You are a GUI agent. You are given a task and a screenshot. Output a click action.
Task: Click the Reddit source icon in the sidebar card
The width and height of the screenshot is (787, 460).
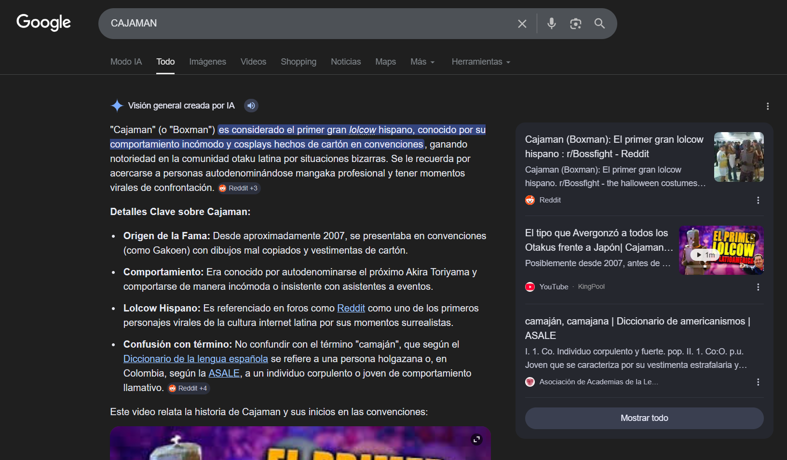[x=530, y=200]
